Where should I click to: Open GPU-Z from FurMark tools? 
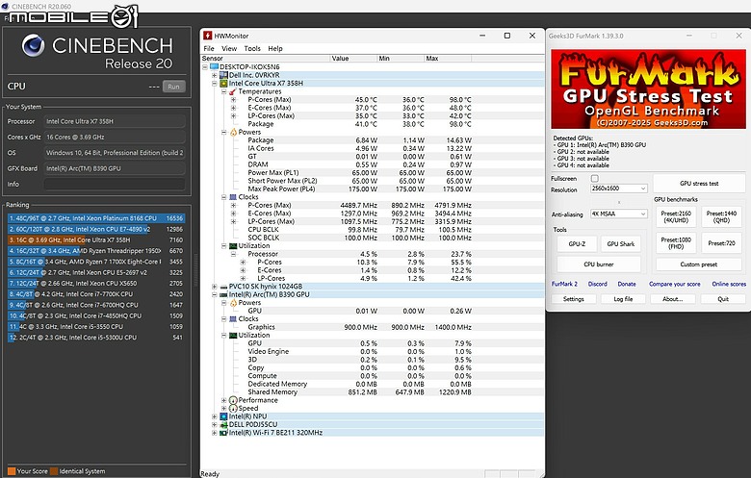coord(577,244)
